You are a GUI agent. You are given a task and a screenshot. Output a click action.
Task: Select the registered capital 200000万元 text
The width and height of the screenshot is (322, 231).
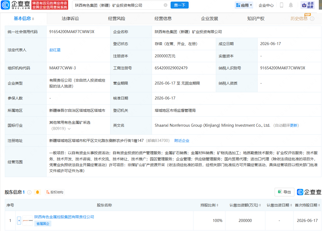pyautogui.click(x=165, y=56)
